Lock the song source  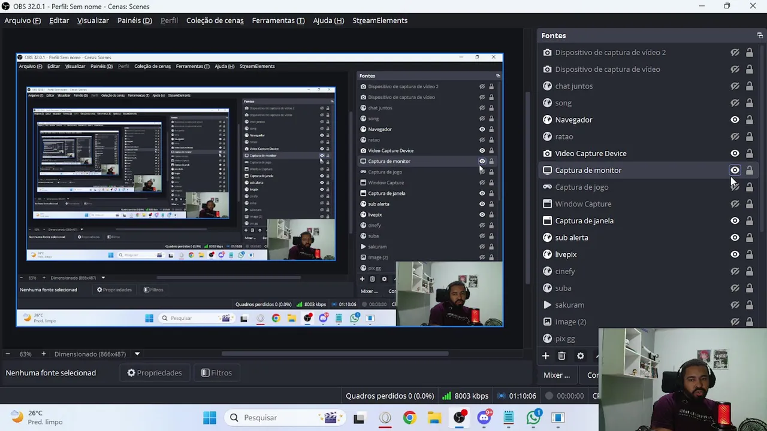749,103
